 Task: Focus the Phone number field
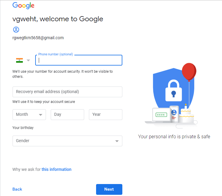click(x=79, y=60)
